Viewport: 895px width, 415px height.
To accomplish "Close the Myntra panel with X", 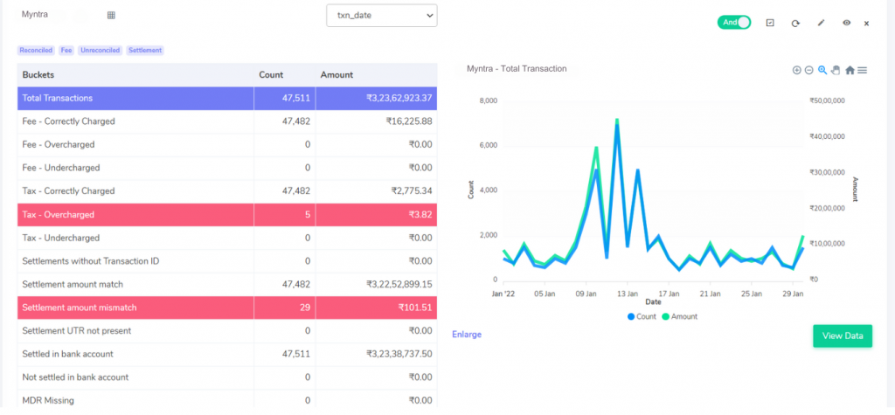I will pyautogui.click(x=866, y=24).
